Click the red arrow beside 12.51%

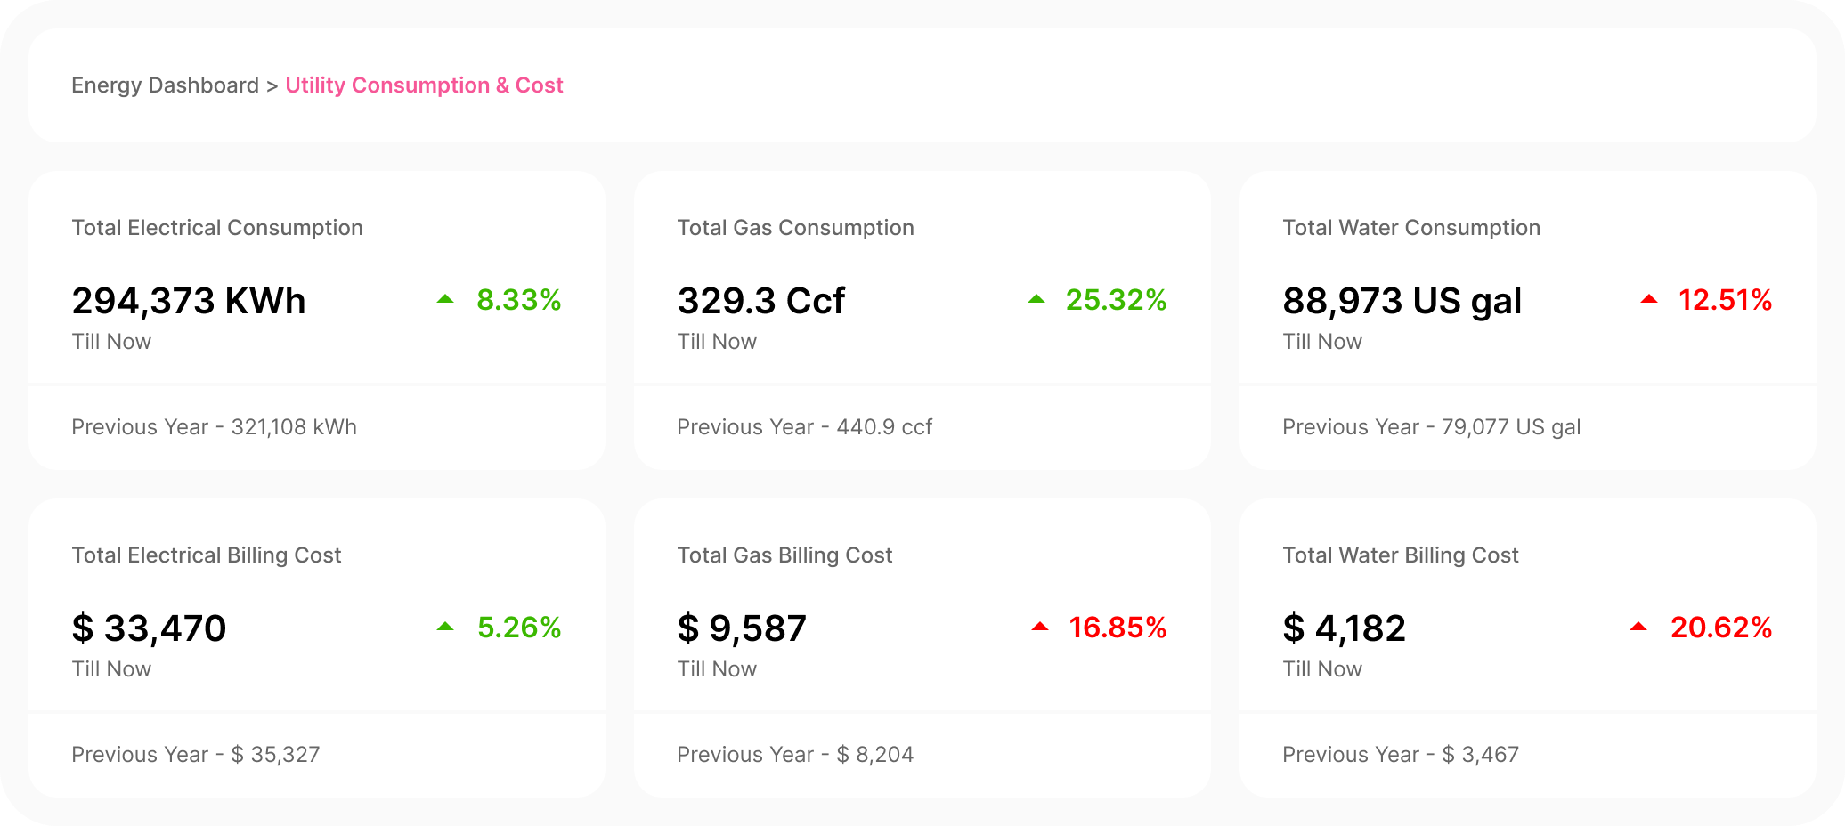coord(1649,300)
